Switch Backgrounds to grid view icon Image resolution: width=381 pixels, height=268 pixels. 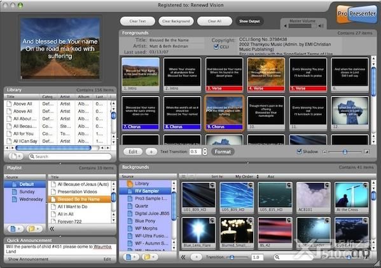click(x=184, y=177)
